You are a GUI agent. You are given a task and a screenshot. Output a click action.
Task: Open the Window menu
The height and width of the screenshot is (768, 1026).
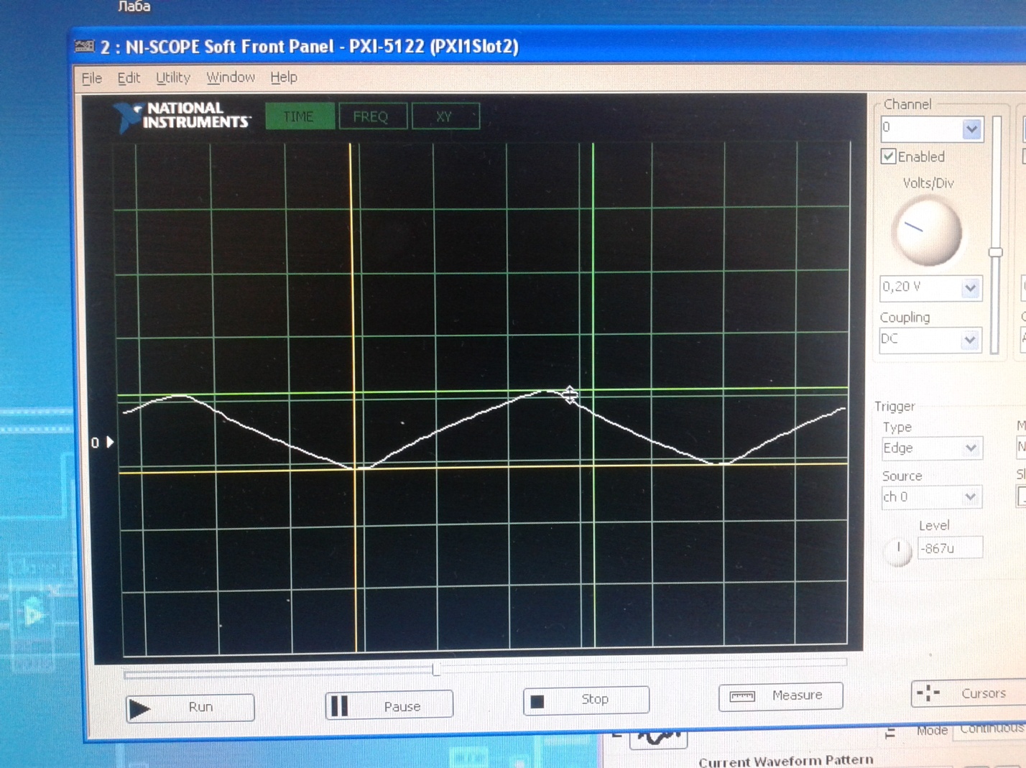click(x=231, y=77)
